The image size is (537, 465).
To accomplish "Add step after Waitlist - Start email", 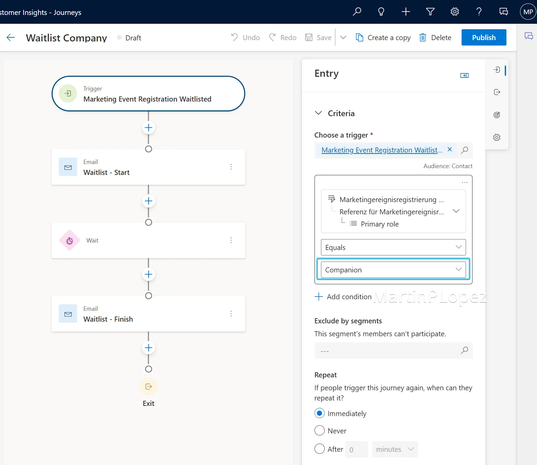I will [148, 201].
